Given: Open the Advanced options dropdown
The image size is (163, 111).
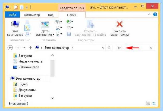Looking at the screenshot, I should click(70, 28).
